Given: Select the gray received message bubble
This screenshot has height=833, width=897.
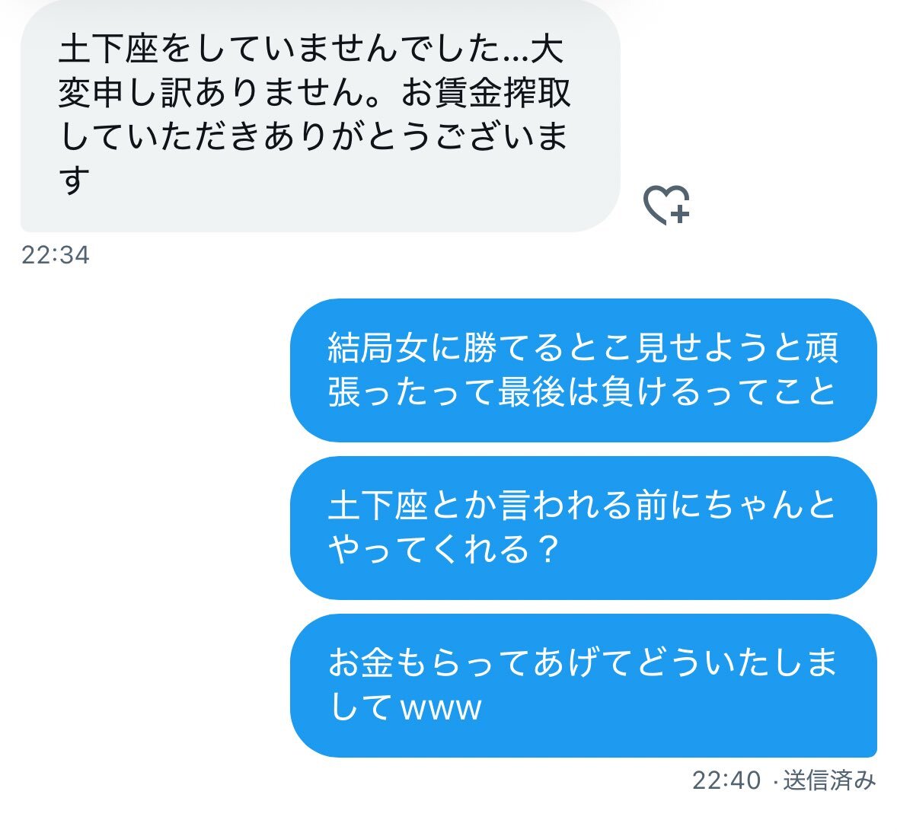Looking at the screenshot, I should (x=321, y=116).
